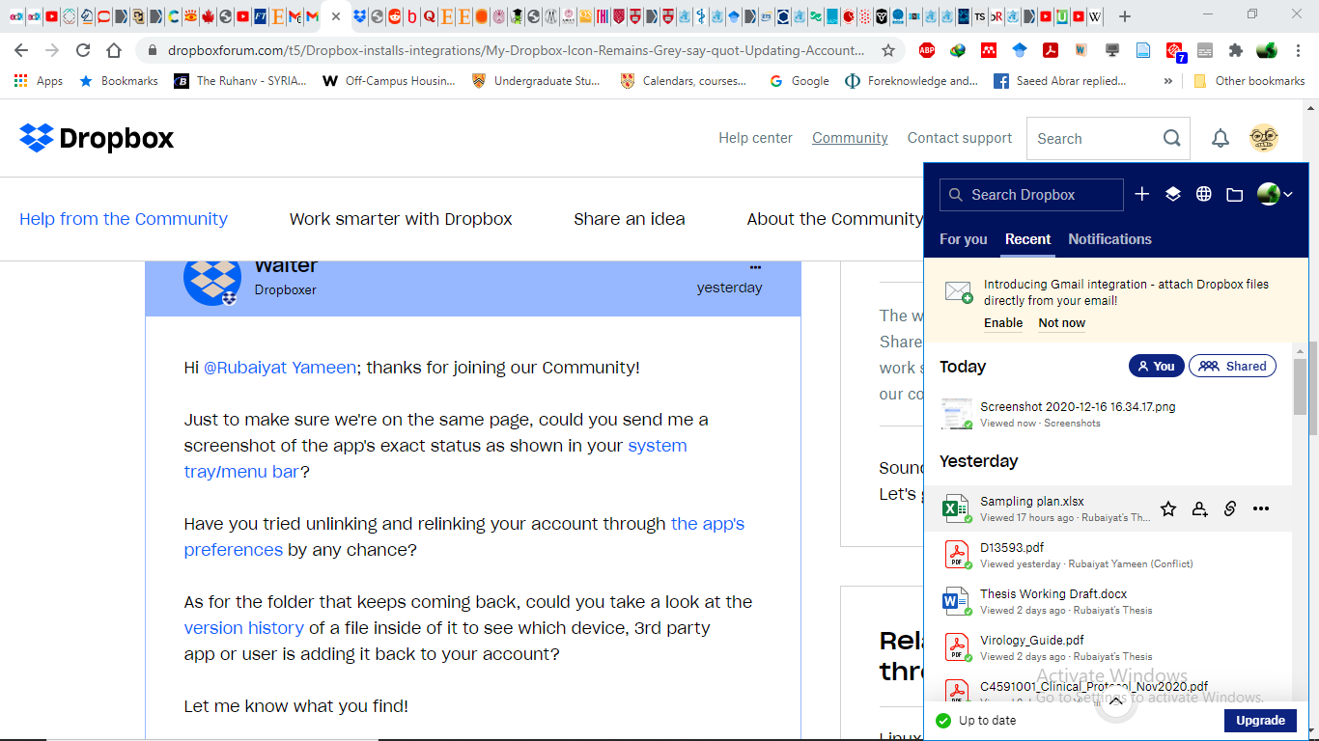
Task: Click the Up to date sync status
Action: pos(976,721)
